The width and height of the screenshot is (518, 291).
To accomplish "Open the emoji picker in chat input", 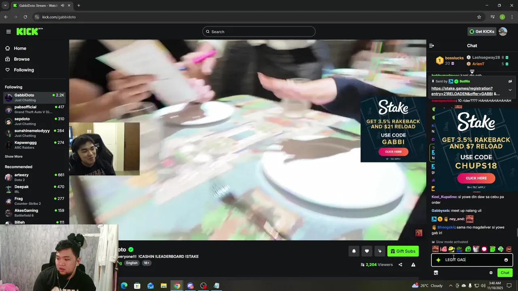I will coord(506,260).
